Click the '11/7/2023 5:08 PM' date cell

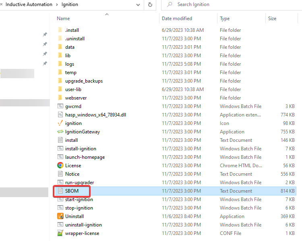[x=181, y=64]
